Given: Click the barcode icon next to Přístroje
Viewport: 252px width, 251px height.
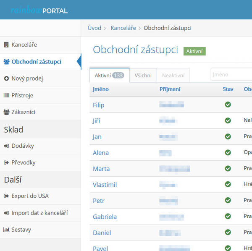Looking at the screenshot, I should coord(6,95).
